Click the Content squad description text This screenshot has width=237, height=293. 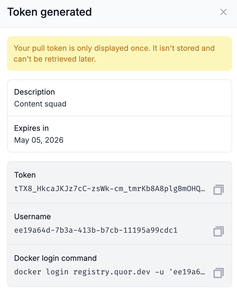point(40,104)
